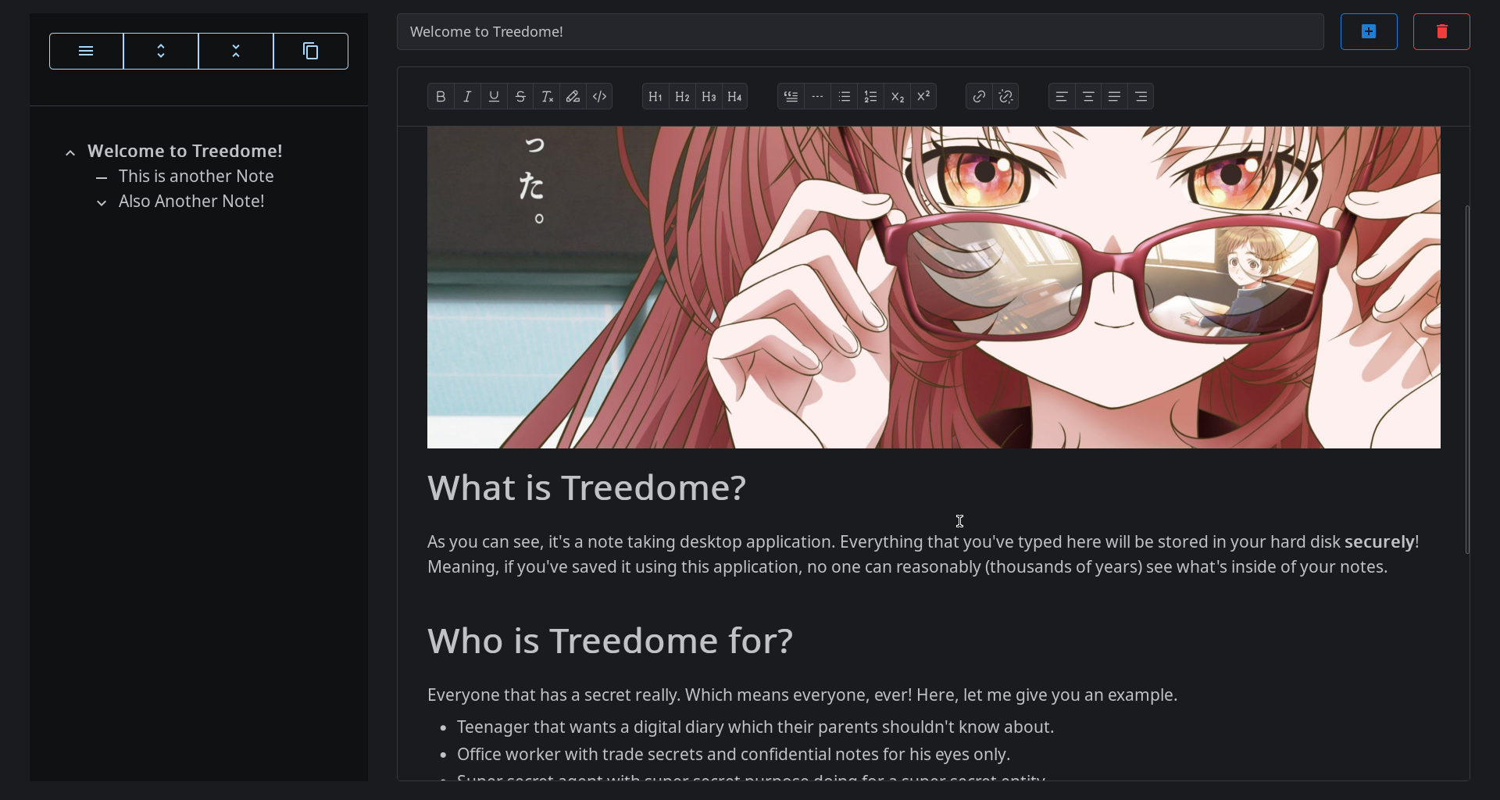
Task: Insert an inline code block
Action: pyautogui.click(x=600, y=97)
